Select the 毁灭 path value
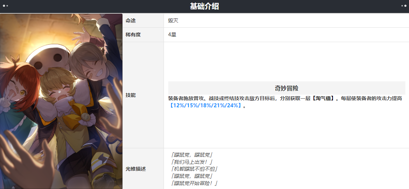 173,21
